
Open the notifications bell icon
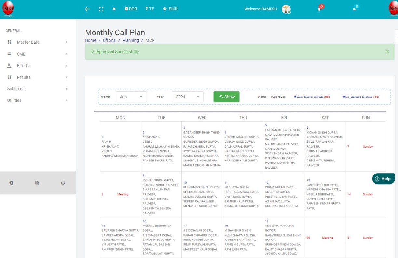[319, 9]
